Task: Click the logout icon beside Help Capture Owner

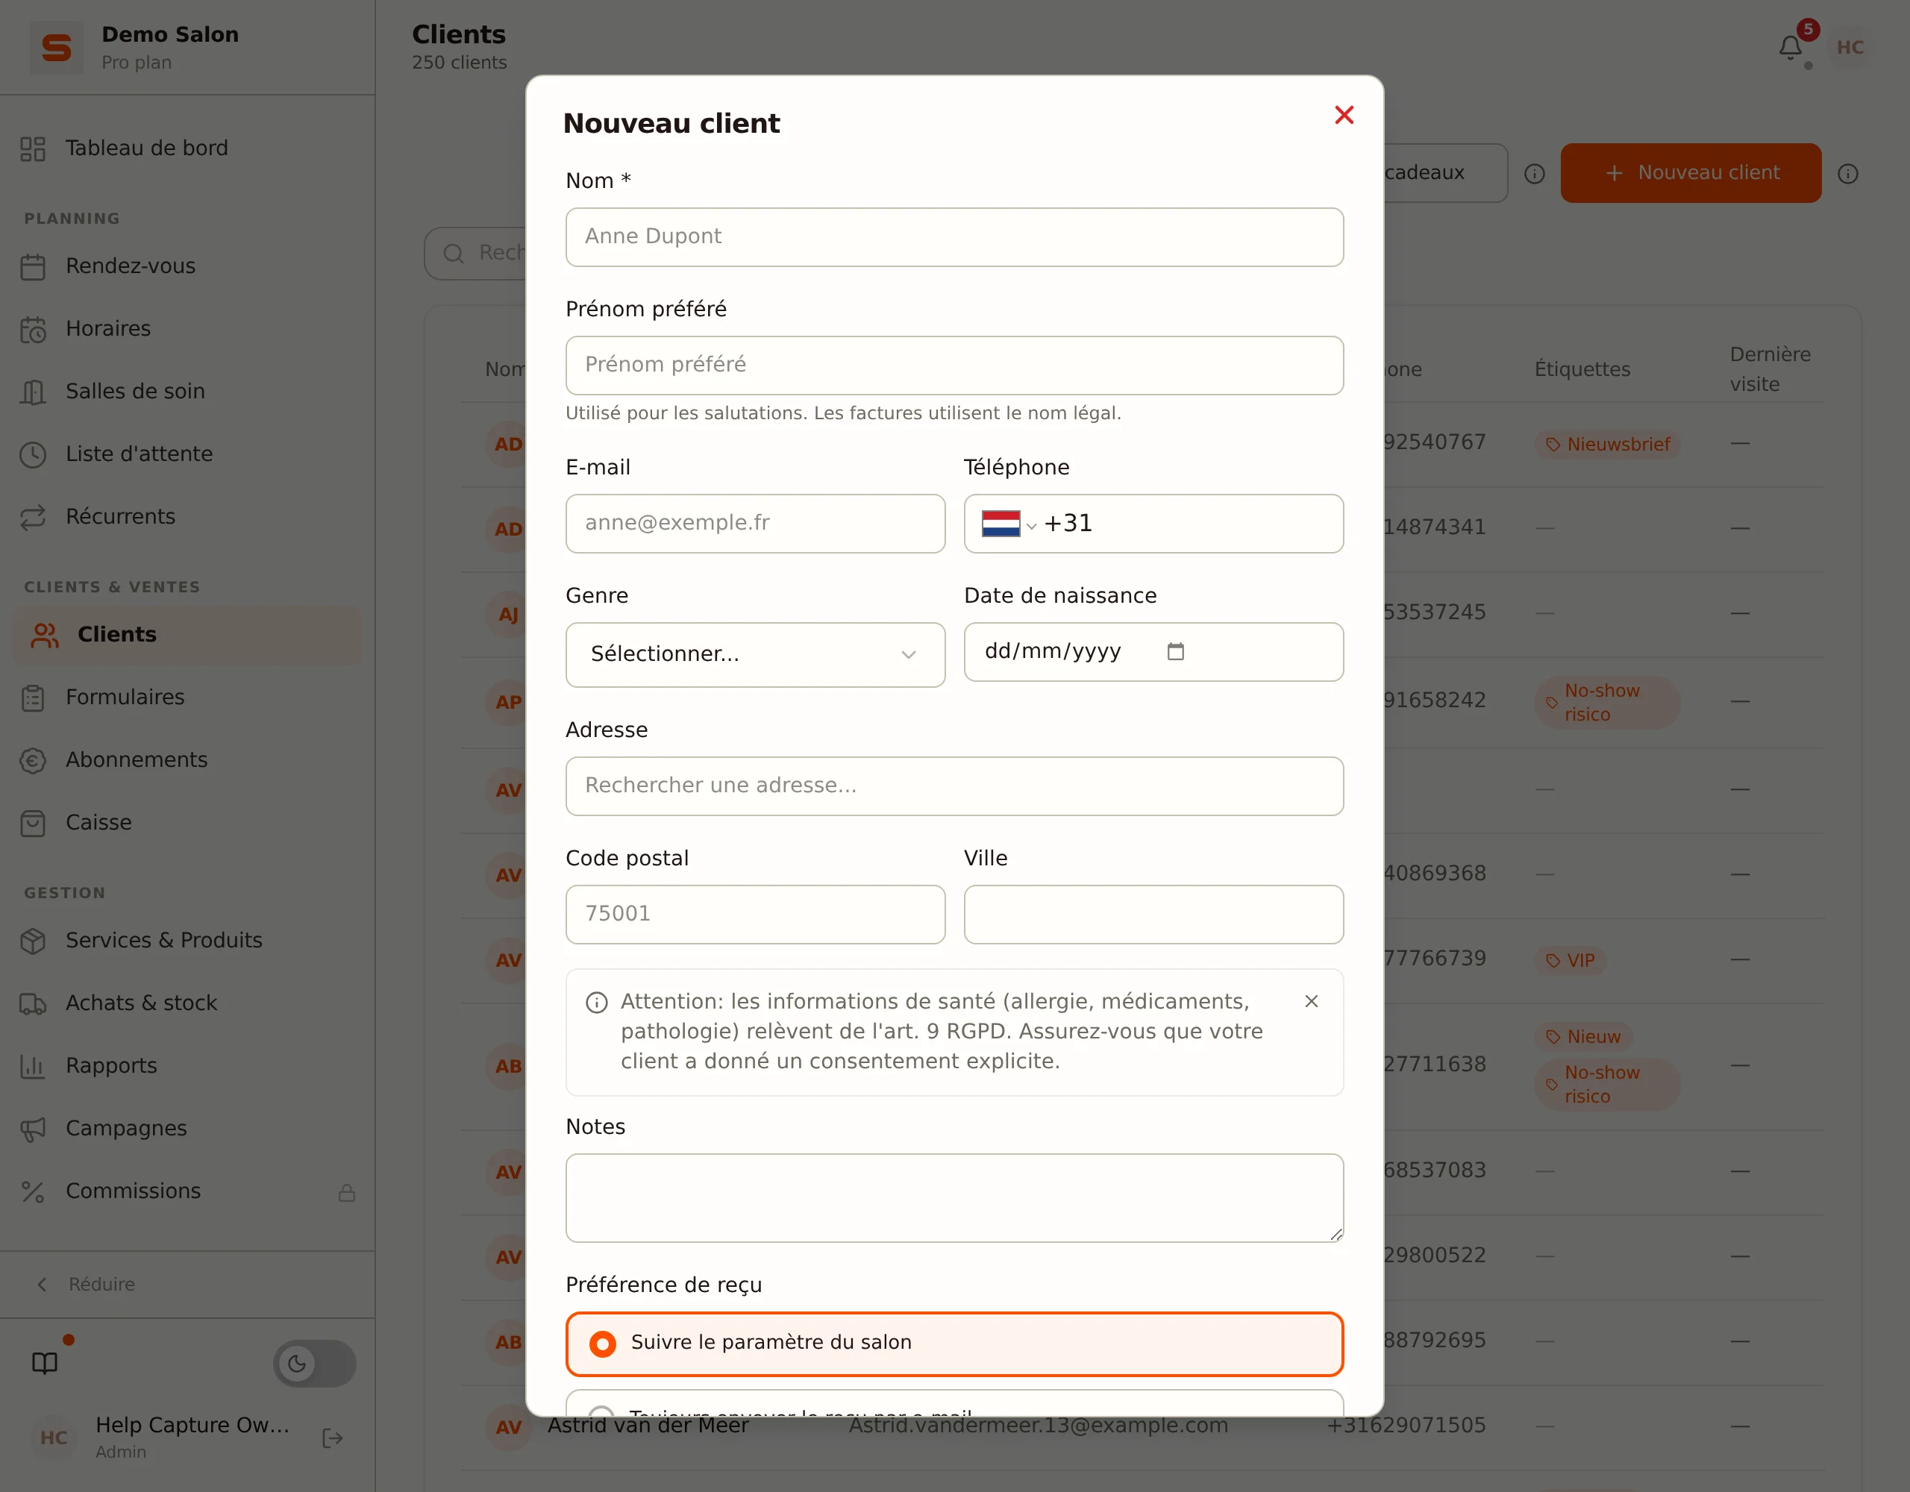Action: click(332, 1438)
